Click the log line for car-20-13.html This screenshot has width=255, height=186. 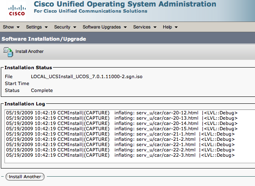122,118
